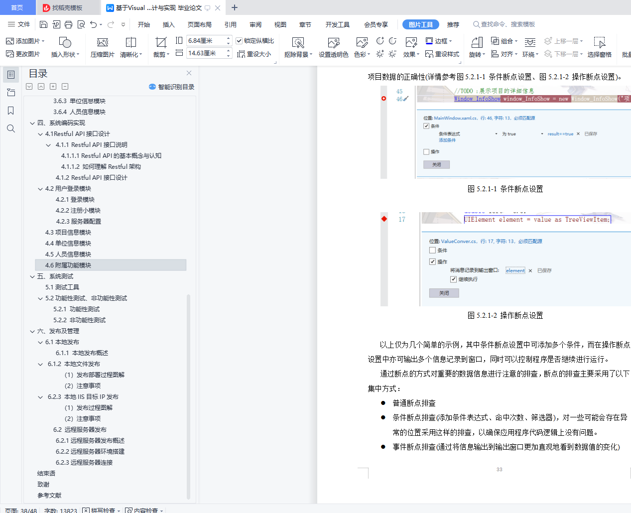Click the Add Picture (添加图片) icon
Image resolution: width=631 pixels, height=513 pixels.
click(25, 41)
